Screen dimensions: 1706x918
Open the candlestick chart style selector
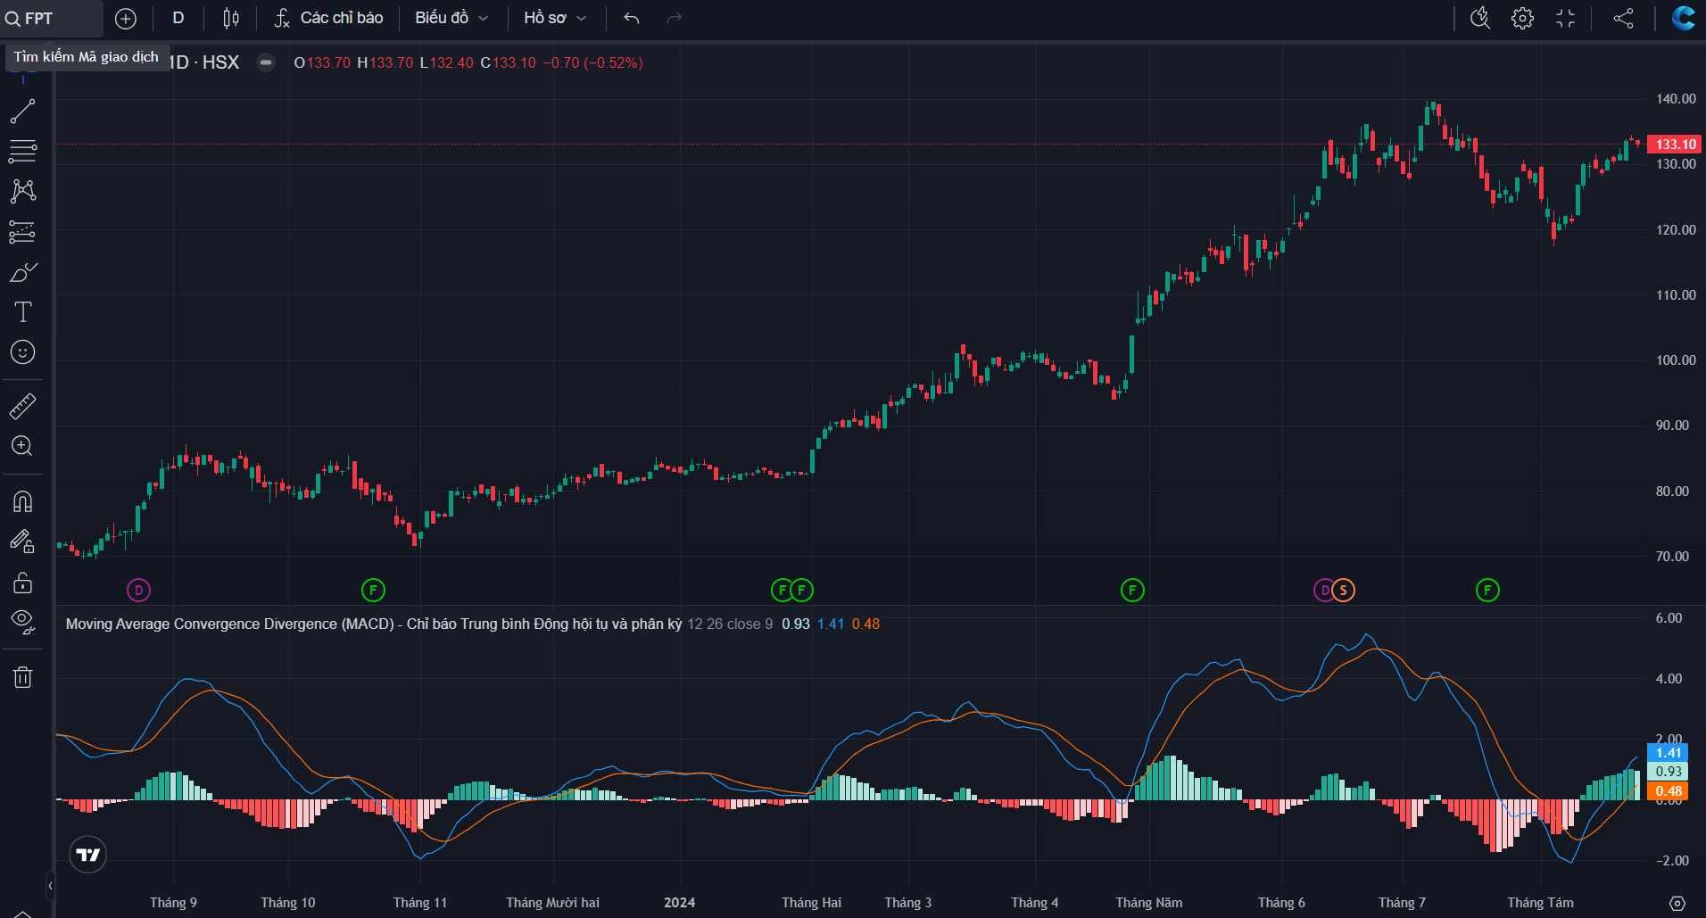[x=230, y=18]
